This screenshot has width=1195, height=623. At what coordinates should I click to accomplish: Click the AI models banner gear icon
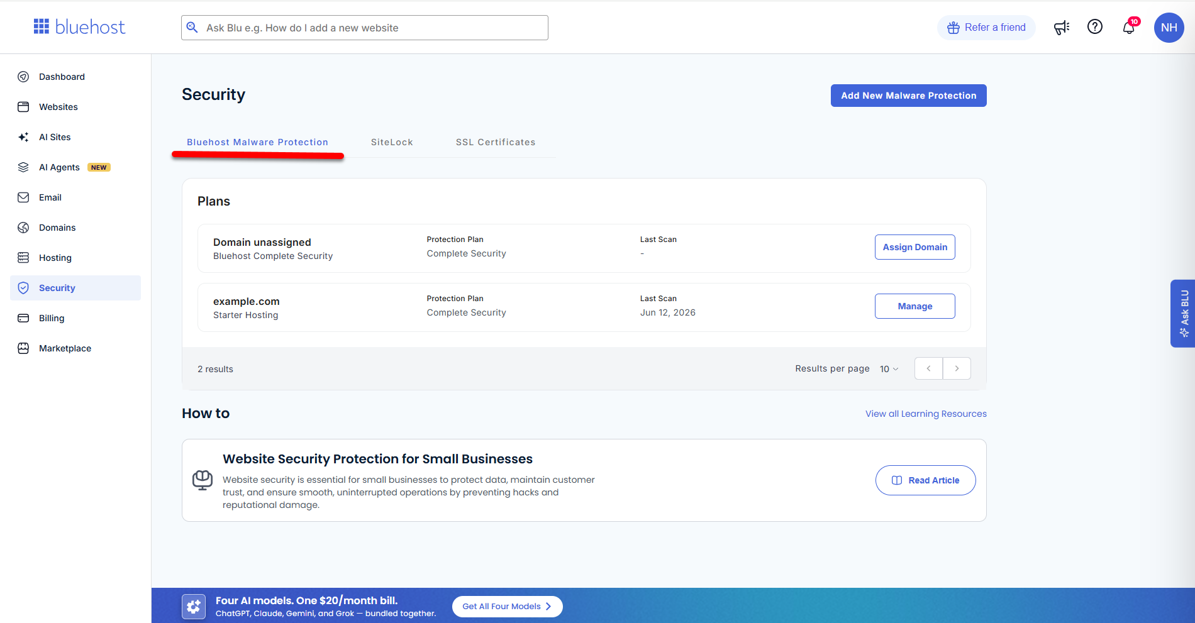coord(194,607)
